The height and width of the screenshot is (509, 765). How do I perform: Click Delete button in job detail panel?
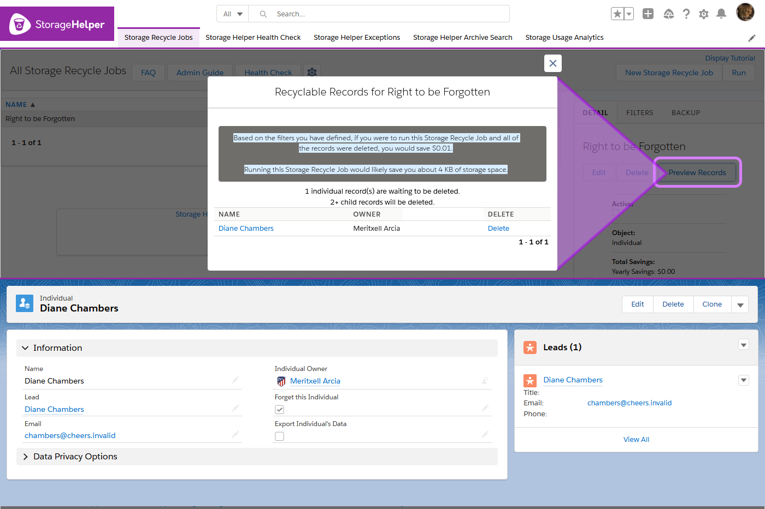click(x=637, y=172)
